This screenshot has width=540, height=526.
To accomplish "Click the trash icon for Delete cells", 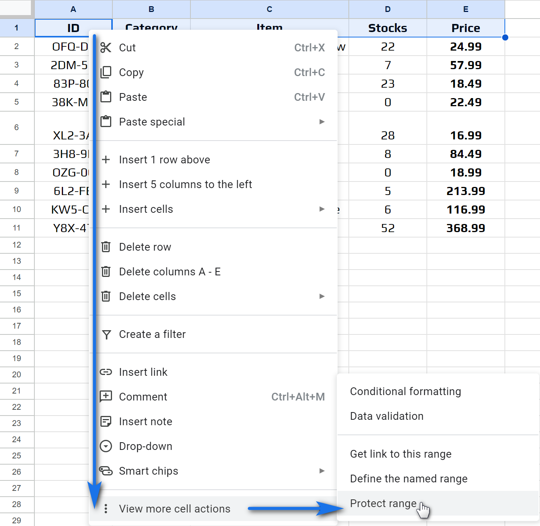I will pos(106,296).
